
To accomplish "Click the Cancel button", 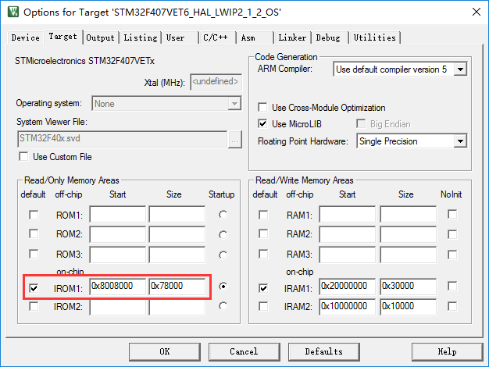I will [x=244, y=351].
